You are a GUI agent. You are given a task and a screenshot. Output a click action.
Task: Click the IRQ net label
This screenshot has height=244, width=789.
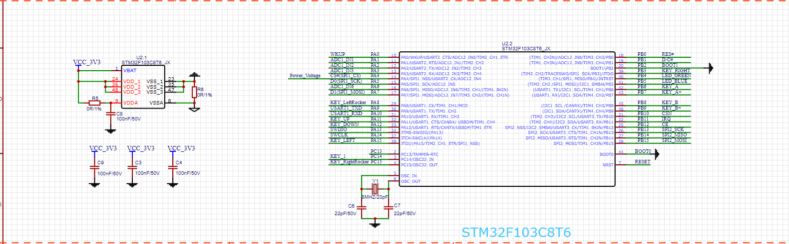pyautogui.click(x=666, y=119)
